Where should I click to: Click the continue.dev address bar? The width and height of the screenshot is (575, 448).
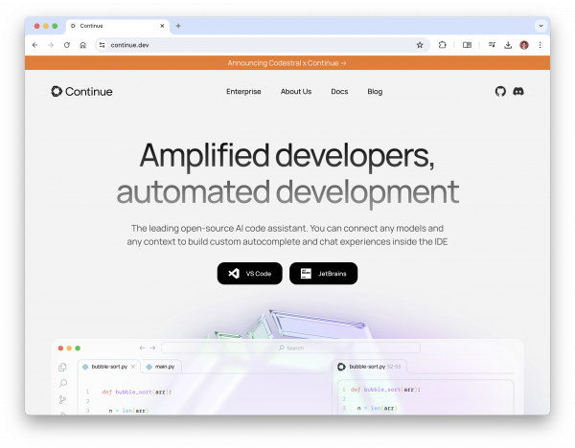pos(259,45)
